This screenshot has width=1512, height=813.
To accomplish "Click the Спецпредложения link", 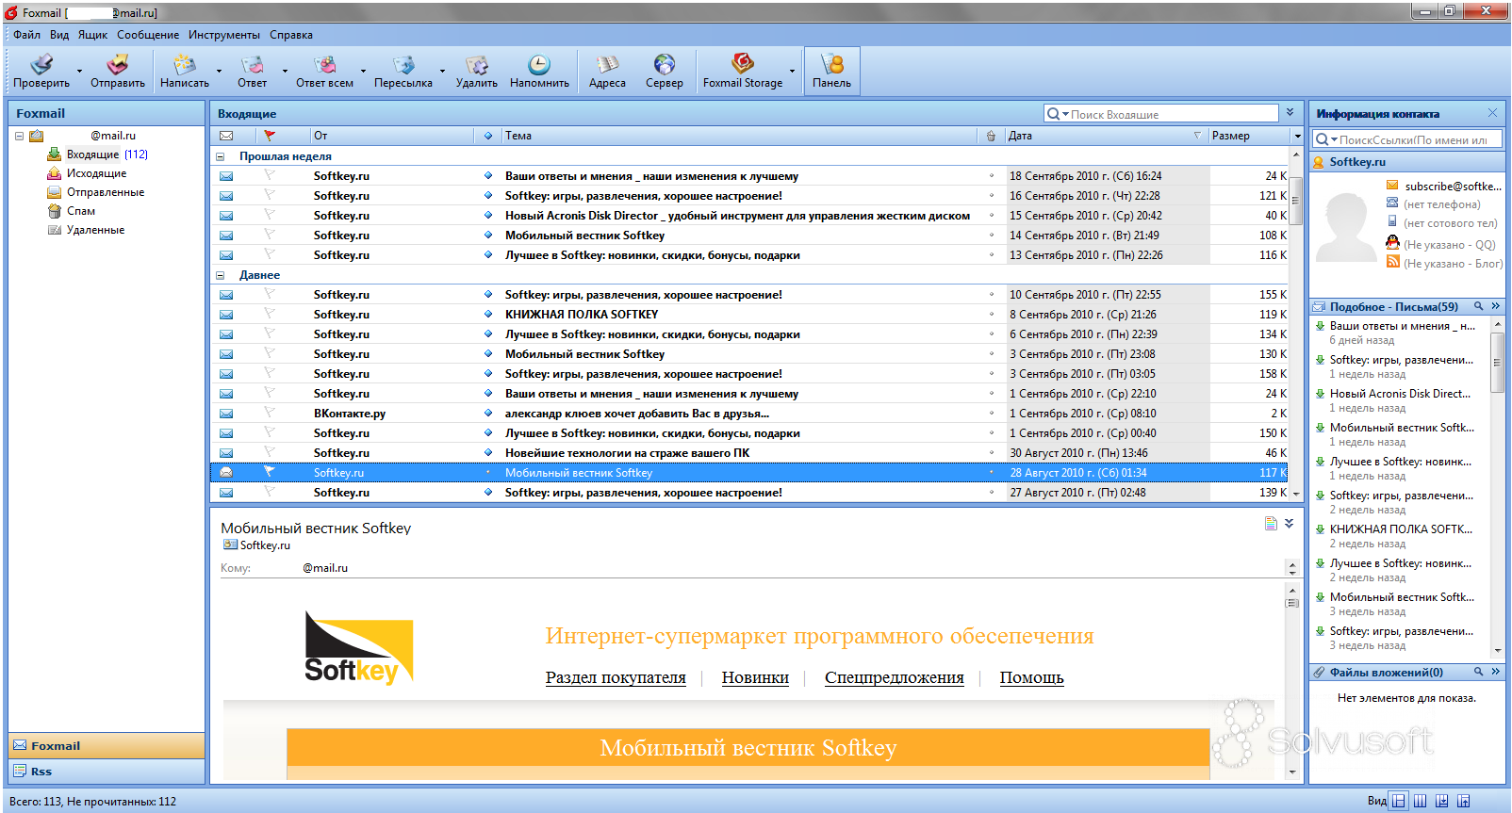I will pos(895,677).
